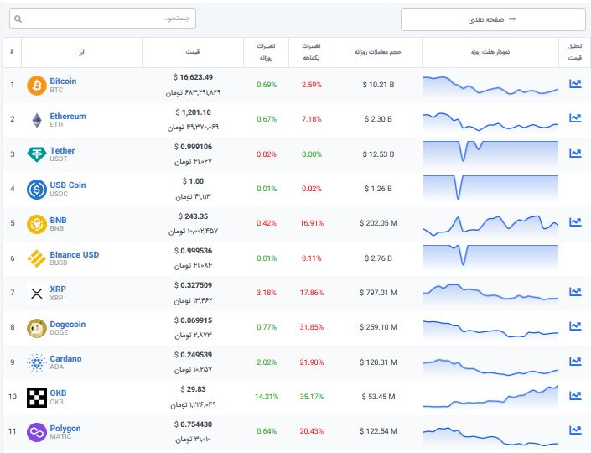This screenshot has width=591, height=453.
Task: Select XRP daily change 3.18%
Action: point(267,293)
